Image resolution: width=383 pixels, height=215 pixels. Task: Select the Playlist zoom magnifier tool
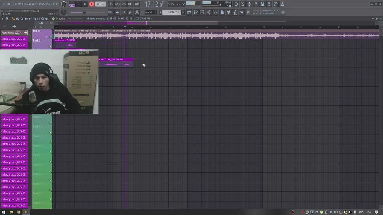pos(42,19)
